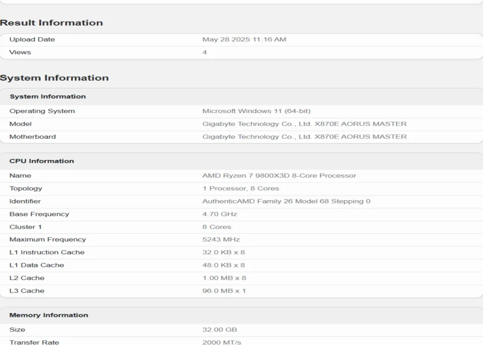Image resolution: width=483 pixels, height=345 pixels.
Task: Select the Maximum Frequency label
Action: [48, 240]
